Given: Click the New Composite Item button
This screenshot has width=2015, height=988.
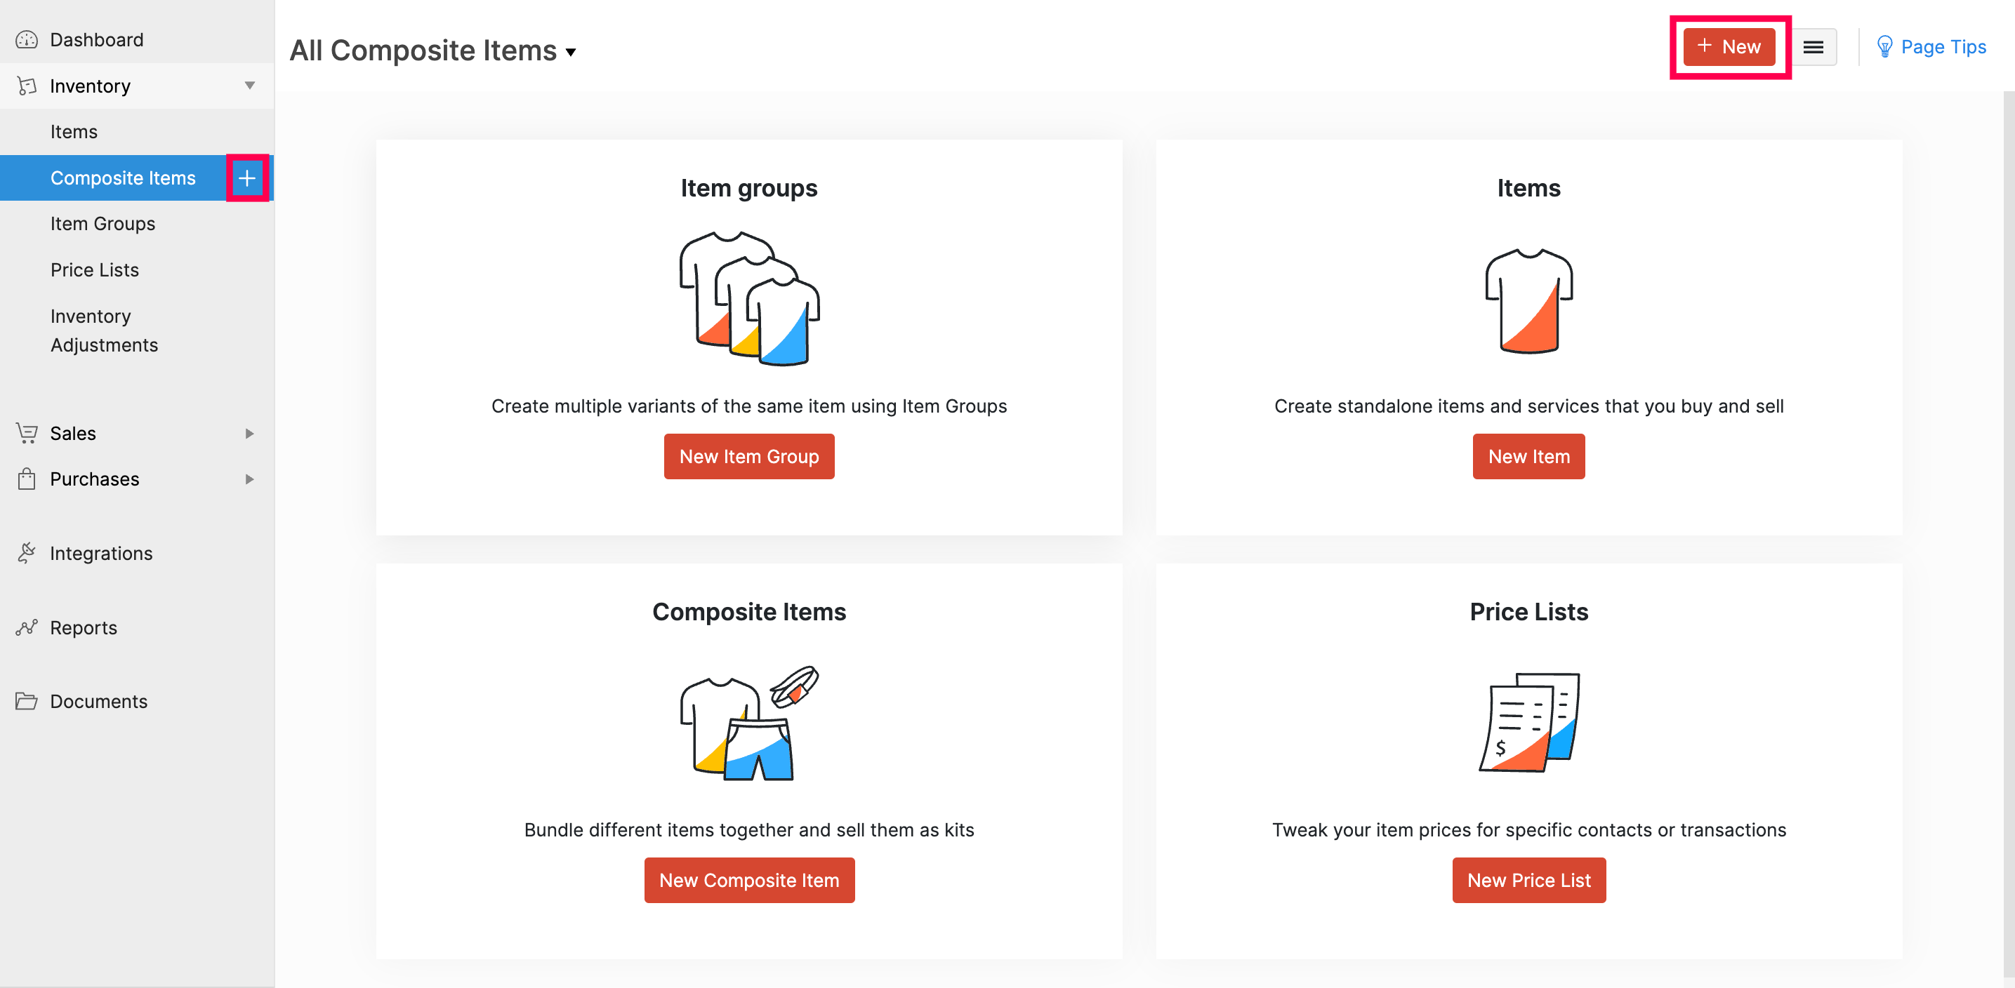Looking at the screenshot, I should coord(748,879).
